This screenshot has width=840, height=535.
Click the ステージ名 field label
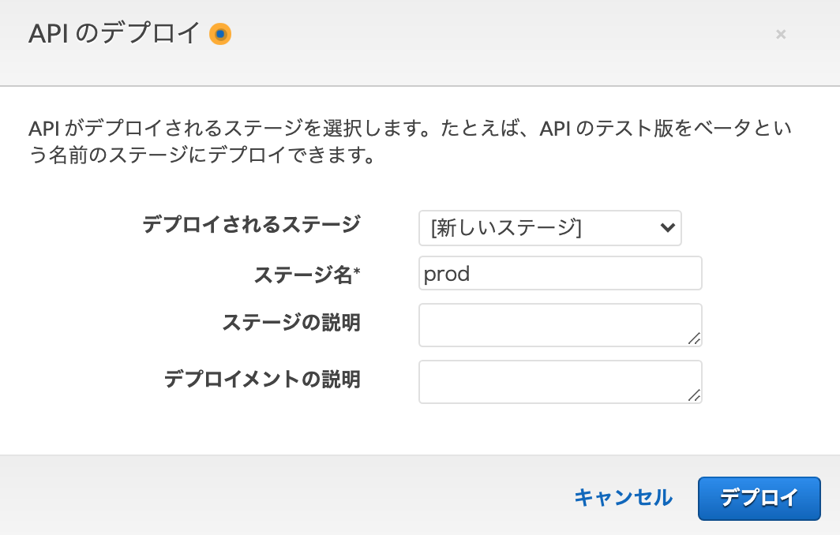tap(302, 275)
